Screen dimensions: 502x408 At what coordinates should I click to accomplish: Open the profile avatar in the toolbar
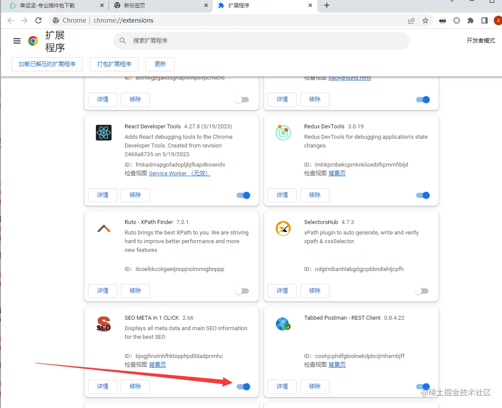(x=498, y=20)
